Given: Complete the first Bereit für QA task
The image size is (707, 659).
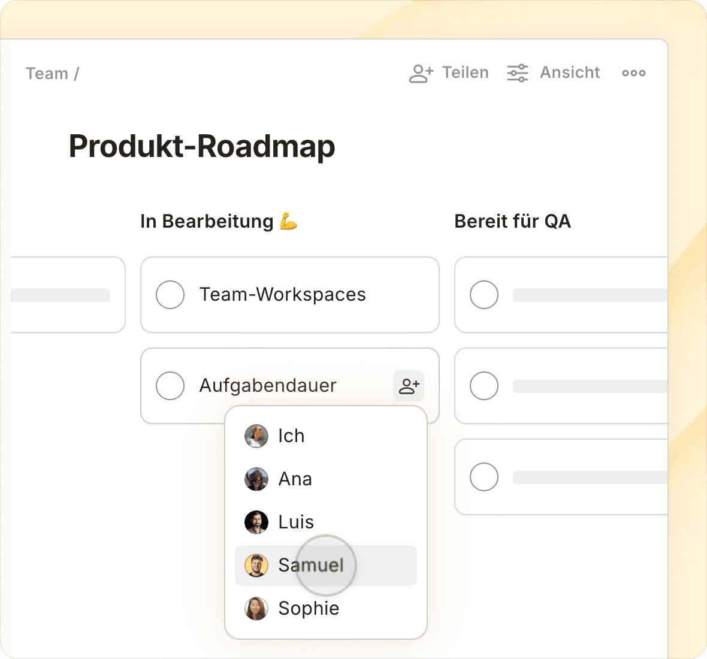Looking at the screenshot, I should click(x=484, y=295).
